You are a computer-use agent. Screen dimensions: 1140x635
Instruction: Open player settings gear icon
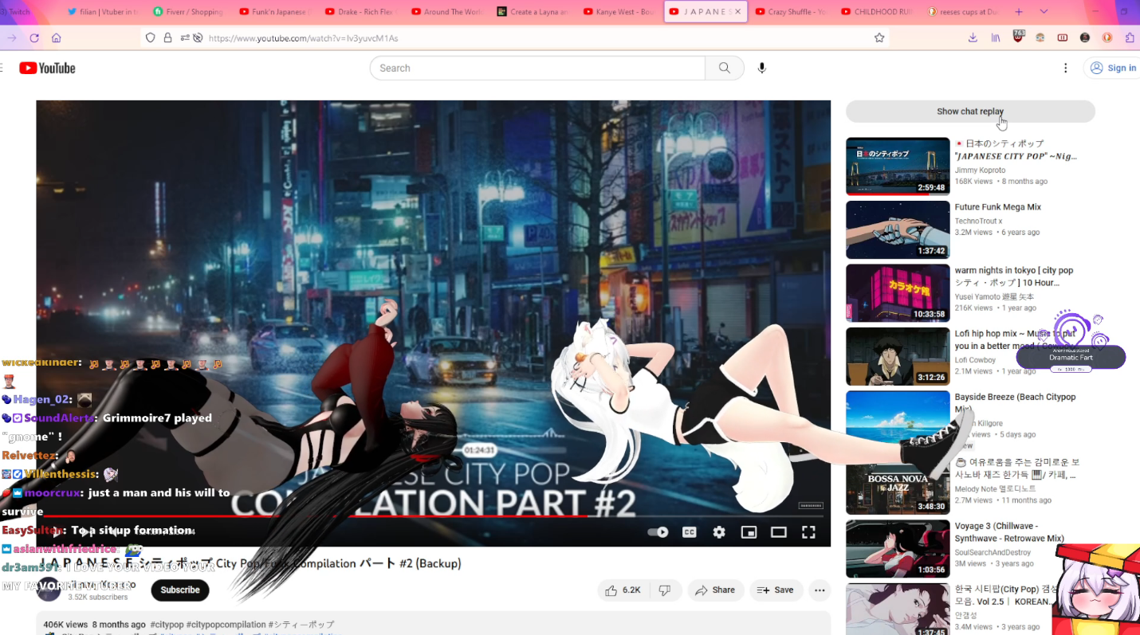point(719,532)
